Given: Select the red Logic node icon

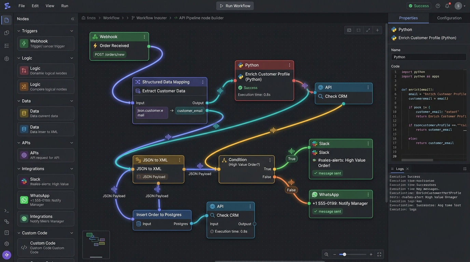Looking at the screenshot, I should [24, 71].
